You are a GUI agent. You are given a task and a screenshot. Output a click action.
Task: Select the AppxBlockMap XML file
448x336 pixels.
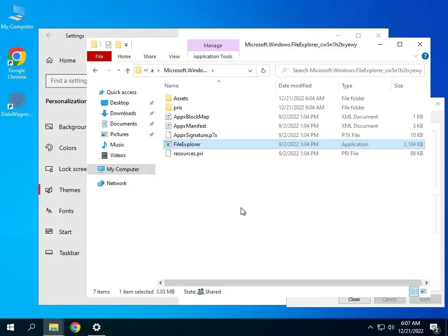point(191,116)
